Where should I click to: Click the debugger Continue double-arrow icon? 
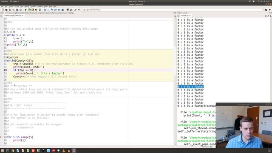(59, 10)
